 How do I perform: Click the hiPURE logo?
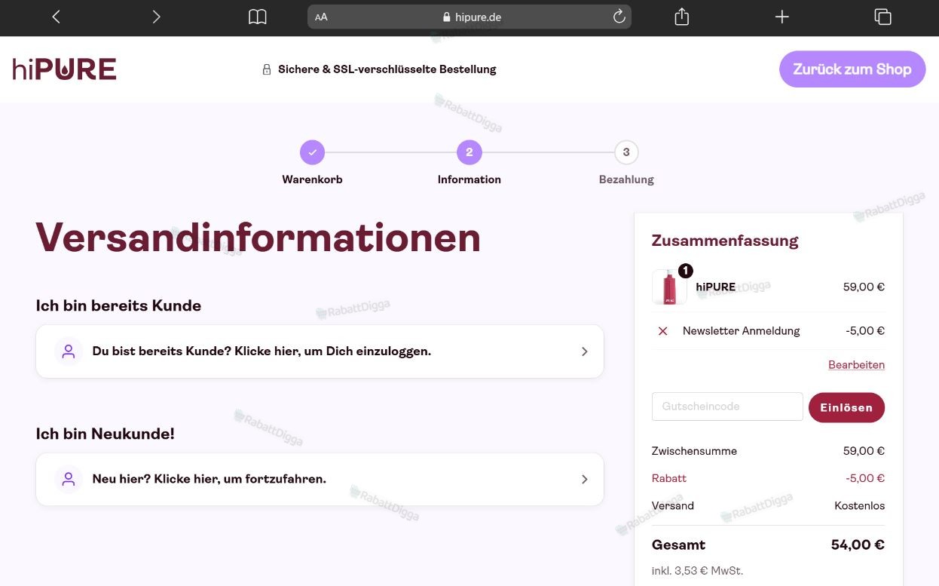tap(65, 69)
